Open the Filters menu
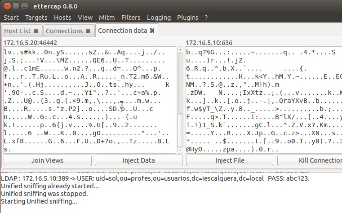Image resolution: width=342 pixels, height=213 pixels. pyautogui.click(x=131, y=18)
